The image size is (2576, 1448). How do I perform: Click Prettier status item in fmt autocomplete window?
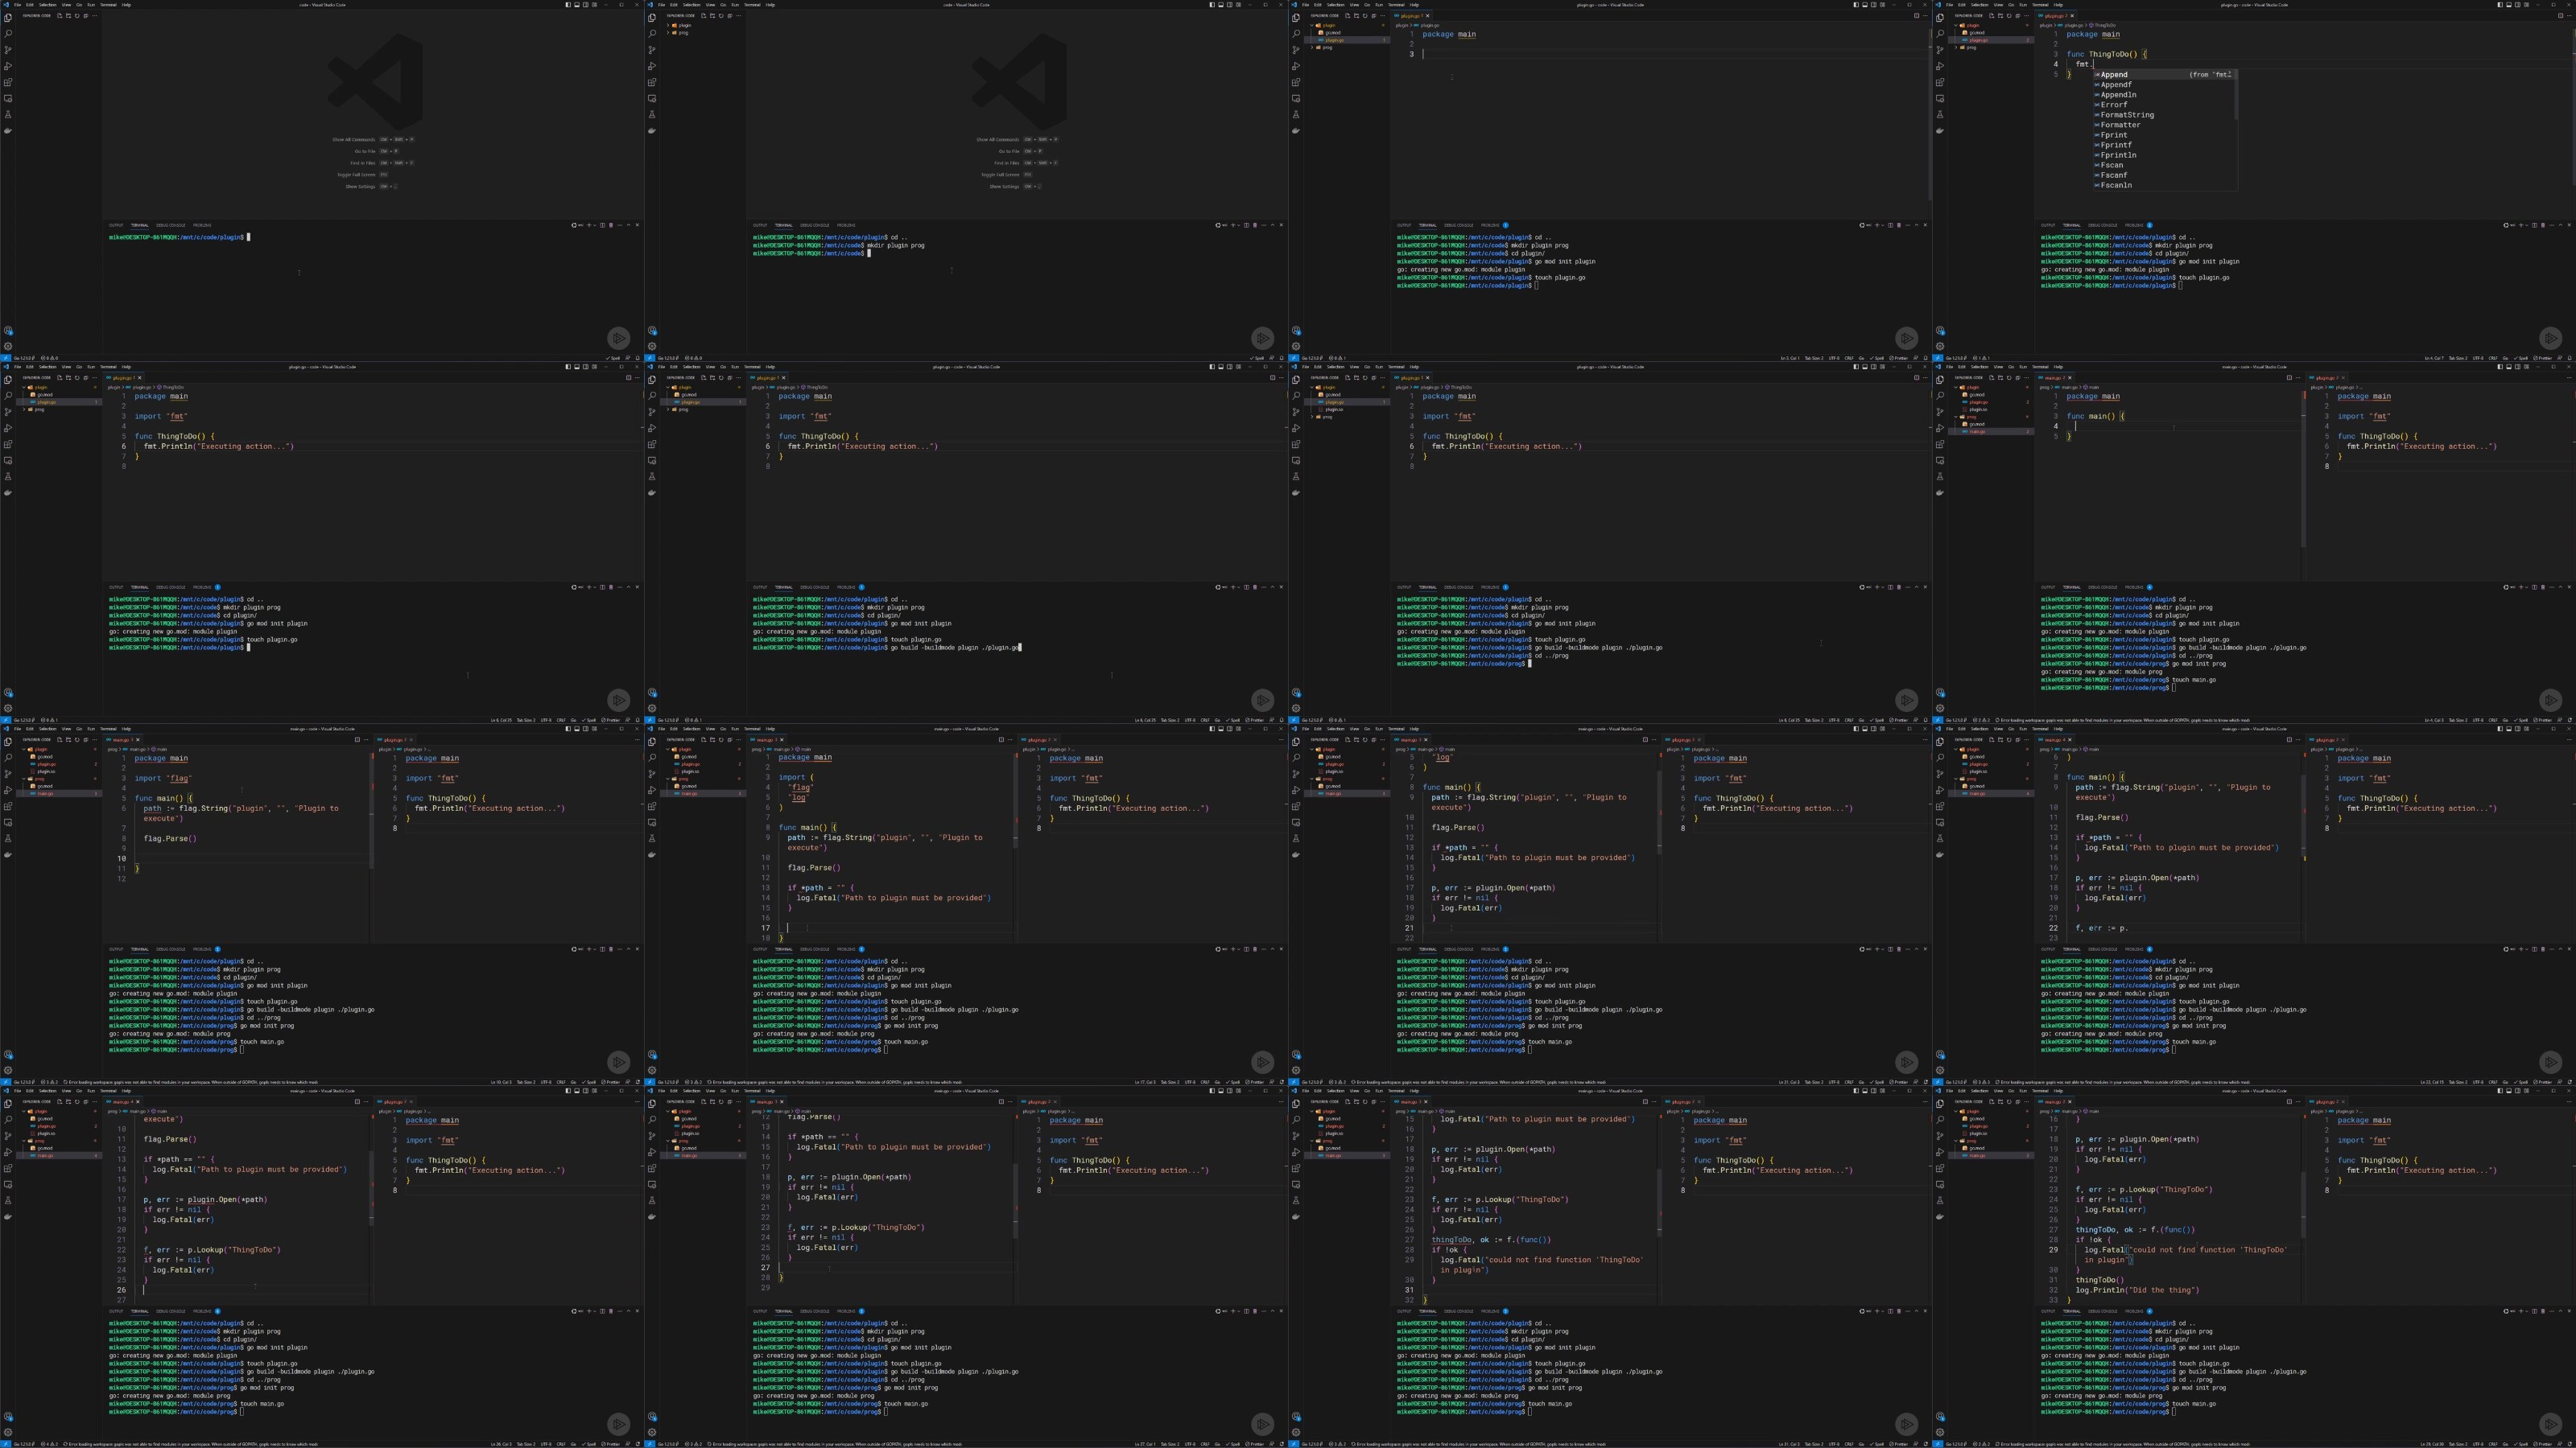[2543, 358]
